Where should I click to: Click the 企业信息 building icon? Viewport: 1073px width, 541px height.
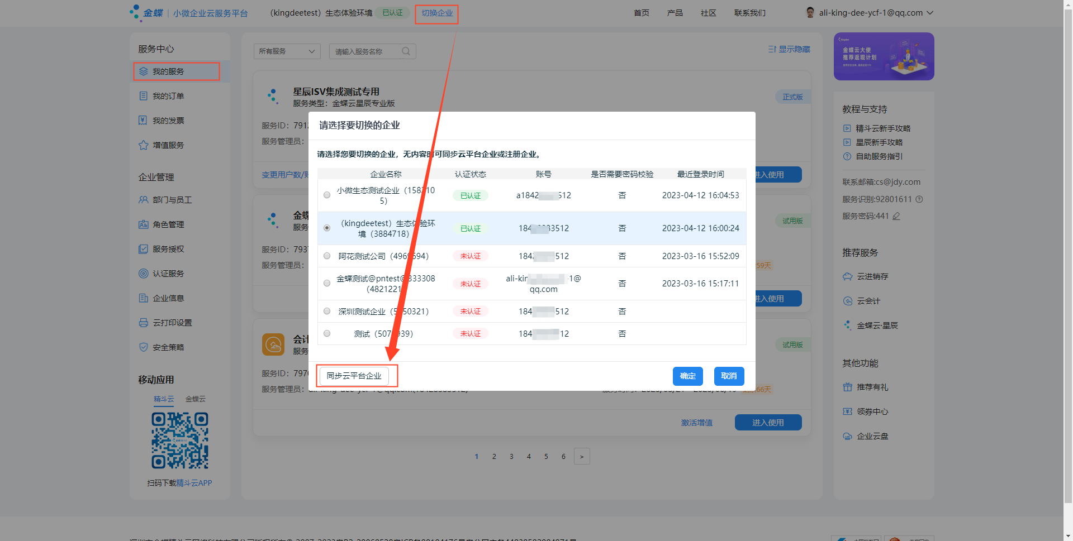coord(144,298)
